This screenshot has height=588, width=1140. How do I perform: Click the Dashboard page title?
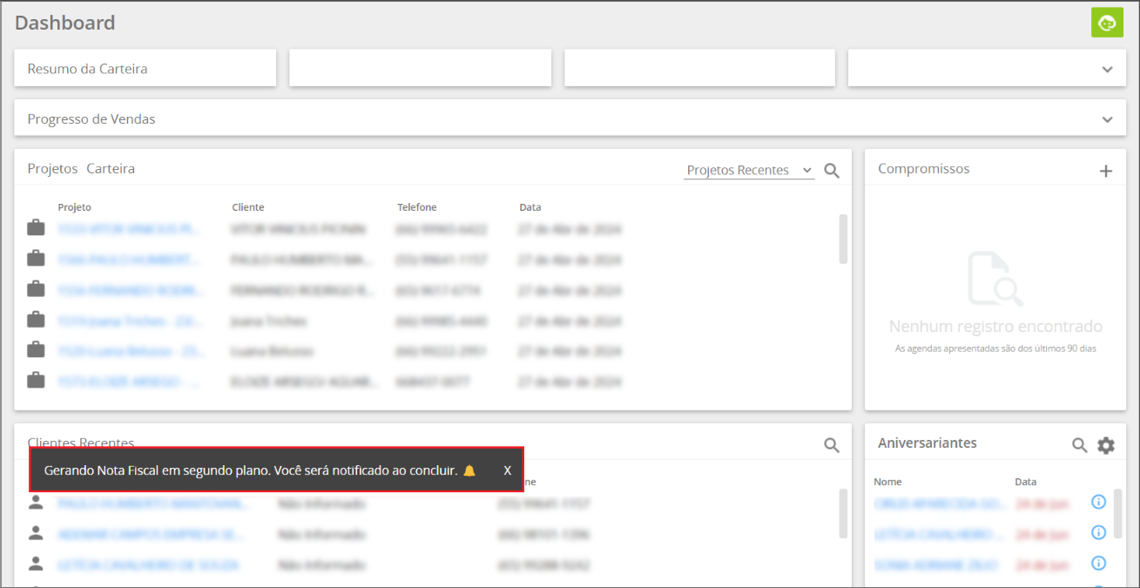click(65, 23)
